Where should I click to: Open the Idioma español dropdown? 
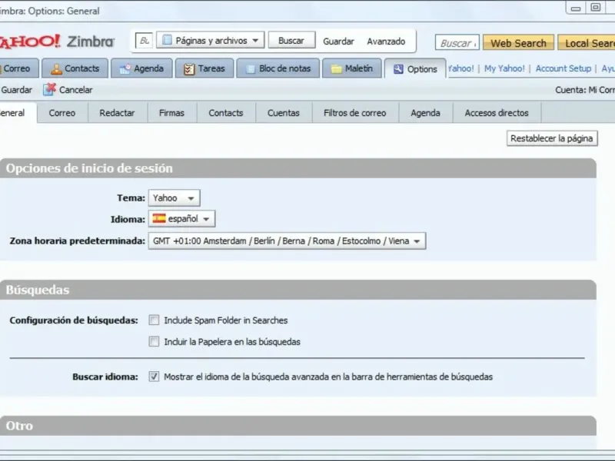click(181, 219)
